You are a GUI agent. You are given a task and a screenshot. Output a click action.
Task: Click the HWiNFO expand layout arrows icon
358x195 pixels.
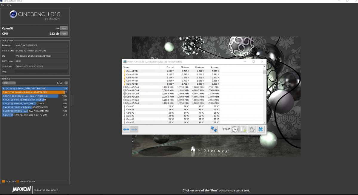pyautogui.click(x=126, y=129)
